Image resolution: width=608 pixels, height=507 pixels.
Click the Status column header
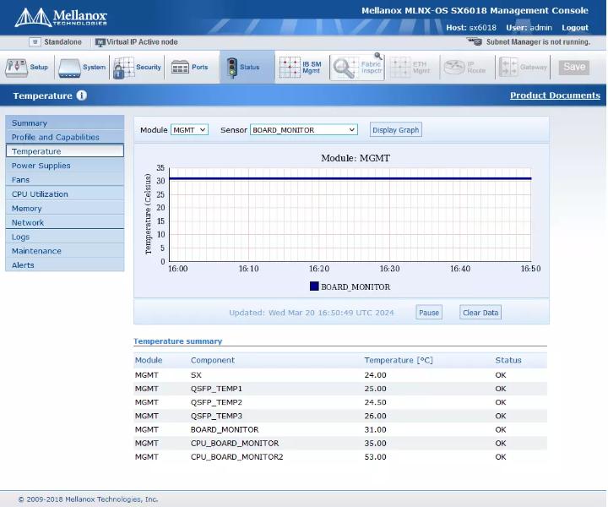tap(508, 360)
